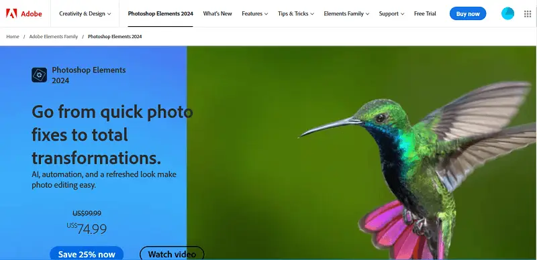The height and width of the screenshot is (260, 537).
Task: Go to Home breadcrumb link
Action: pyautogui.click(x=13, y=37)
